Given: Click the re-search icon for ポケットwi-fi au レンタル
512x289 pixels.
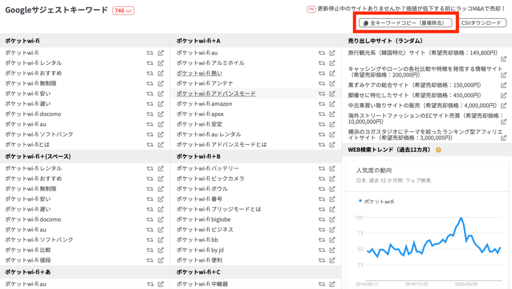Looking at the screenshot, I should tap(321, 135).
